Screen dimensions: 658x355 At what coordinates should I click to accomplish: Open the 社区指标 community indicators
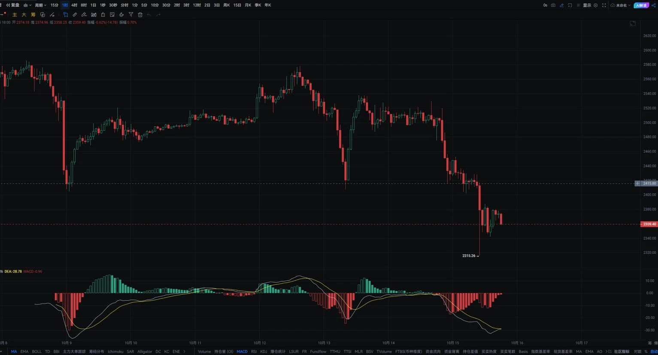coord(622,352)
